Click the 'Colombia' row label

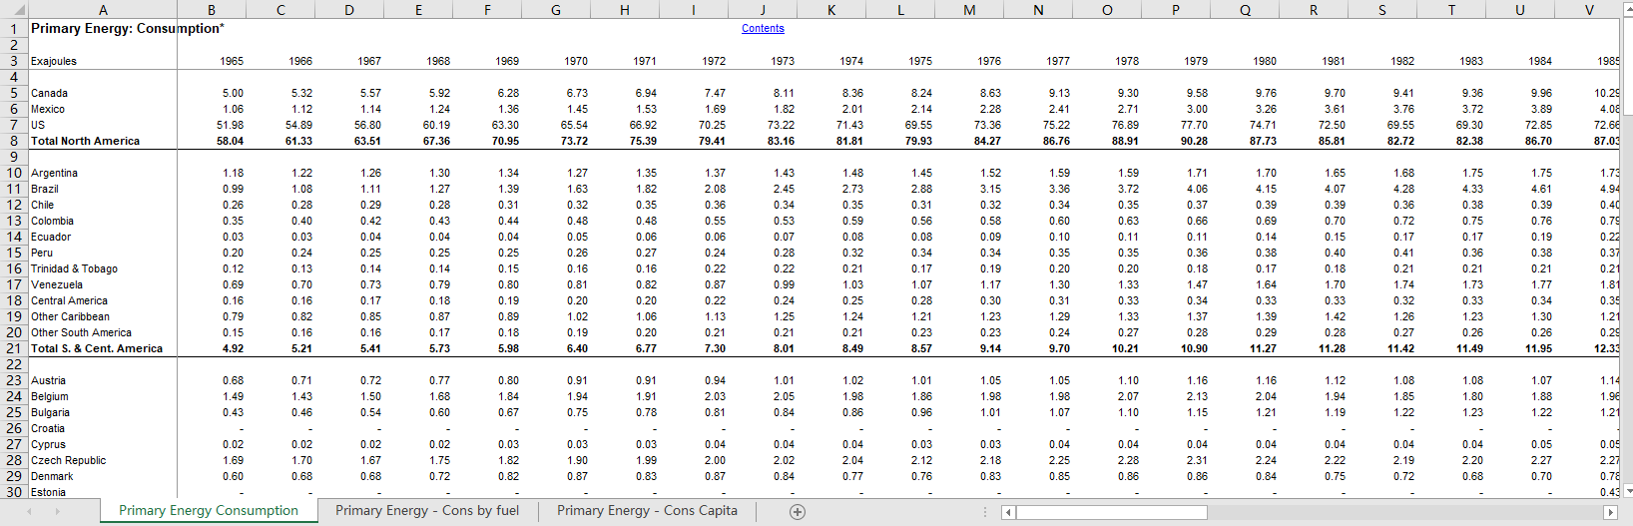coord(52,221)
